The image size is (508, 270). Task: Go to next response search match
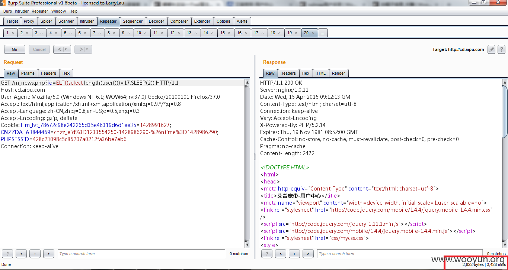point(308,254)
